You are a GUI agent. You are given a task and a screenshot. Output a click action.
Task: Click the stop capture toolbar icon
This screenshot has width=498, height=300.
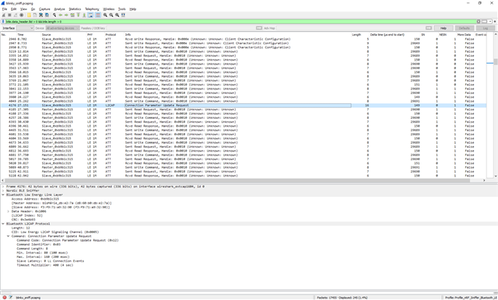(x=9, y=15)
